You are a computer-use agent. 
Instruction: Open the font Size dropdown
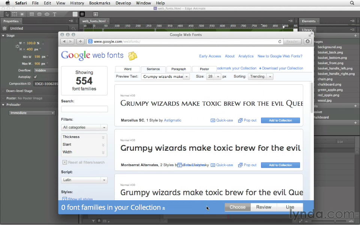point(213,76)
